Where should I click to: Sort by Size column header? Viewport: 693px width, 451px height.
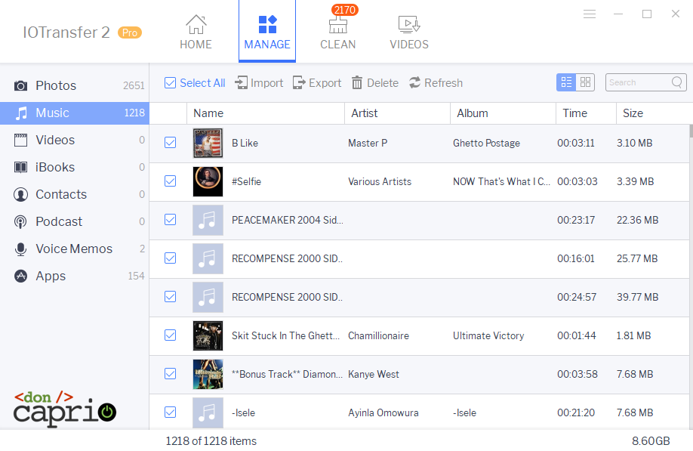[x=654, y=113]
